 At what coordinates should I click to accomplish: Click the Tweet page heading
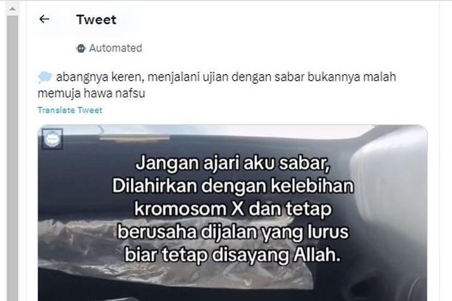[x=96, y=20]
